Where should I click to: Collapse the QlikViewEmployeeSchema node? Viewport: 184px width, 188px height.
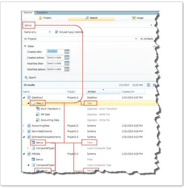pos(24,137)
